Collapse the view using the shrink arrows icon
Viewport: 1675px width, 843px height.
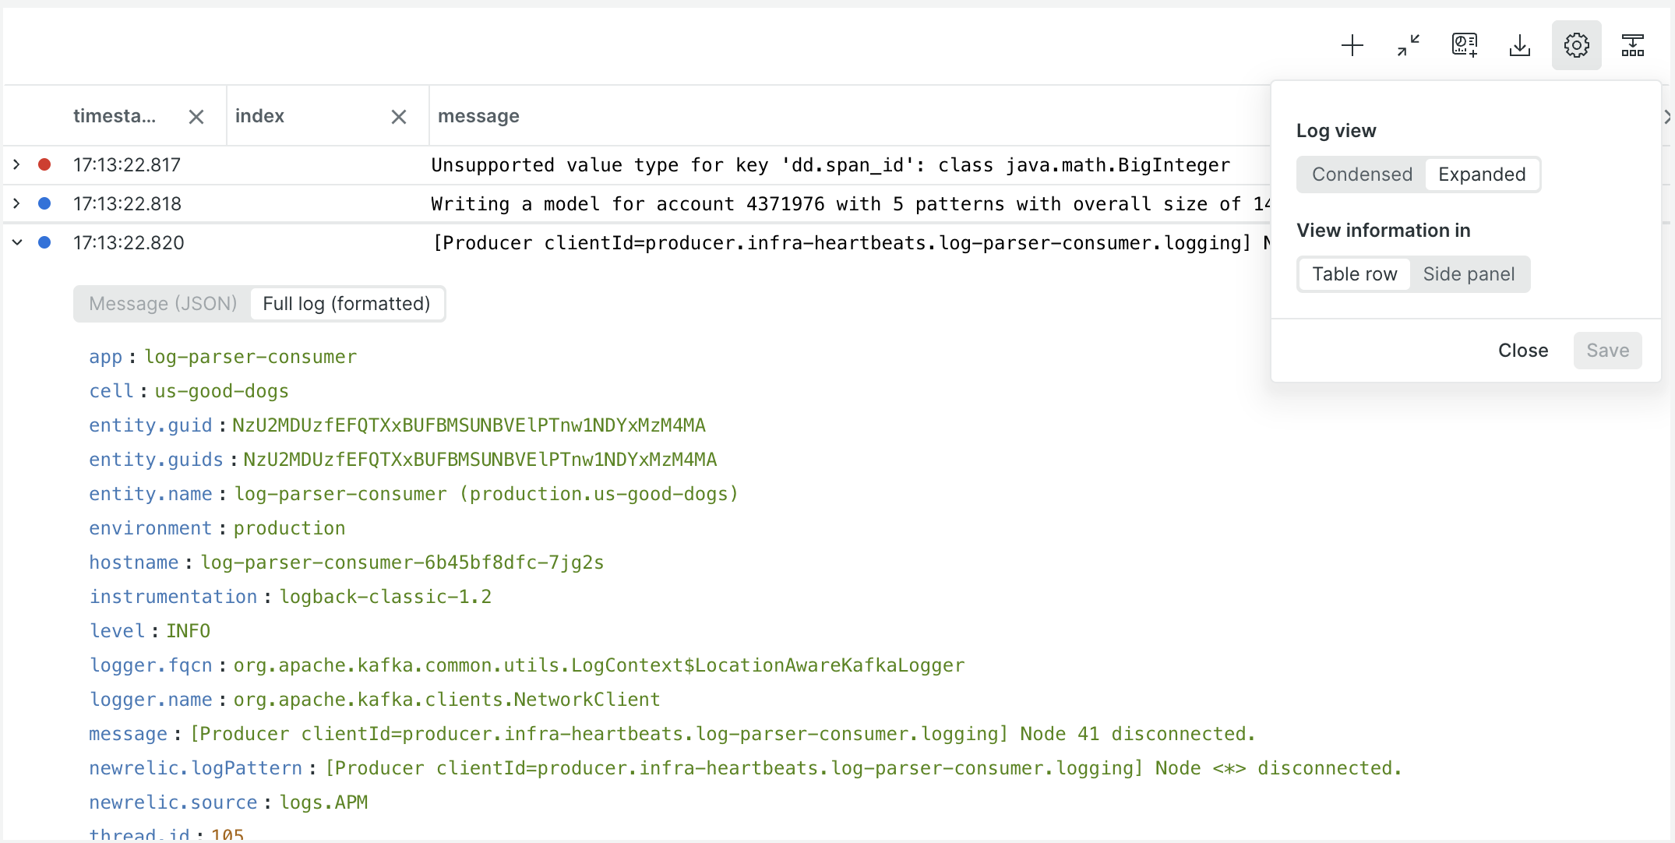1408,45
